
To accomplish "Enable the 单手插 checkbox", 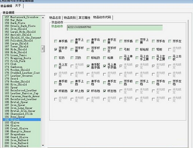I will (x=56, y=41).
